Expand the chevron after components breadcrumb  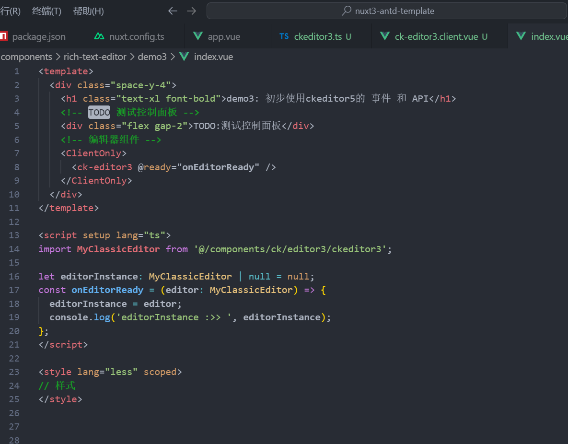(x=58, y=57)
